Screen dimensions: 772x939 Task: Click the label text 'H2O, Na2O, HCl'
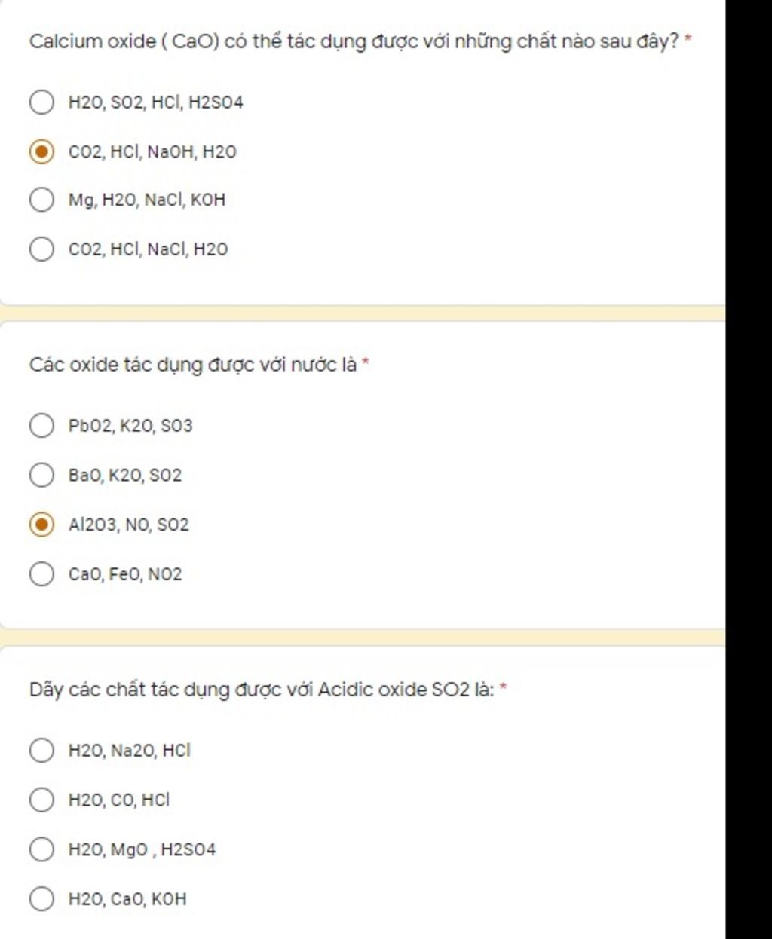click(x=130, y=751)
